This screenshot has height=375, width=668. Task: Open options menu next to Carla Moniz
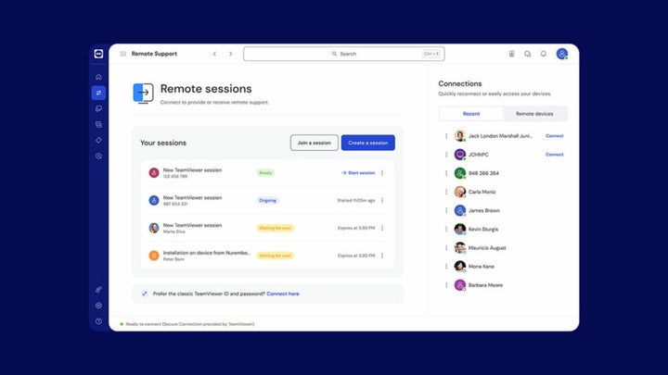coord(445,192)
